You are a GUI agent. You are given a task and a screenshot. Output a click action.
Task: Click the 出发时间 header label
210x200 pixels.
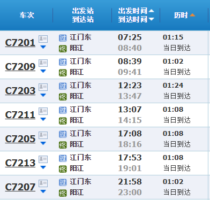coord(133,11)
